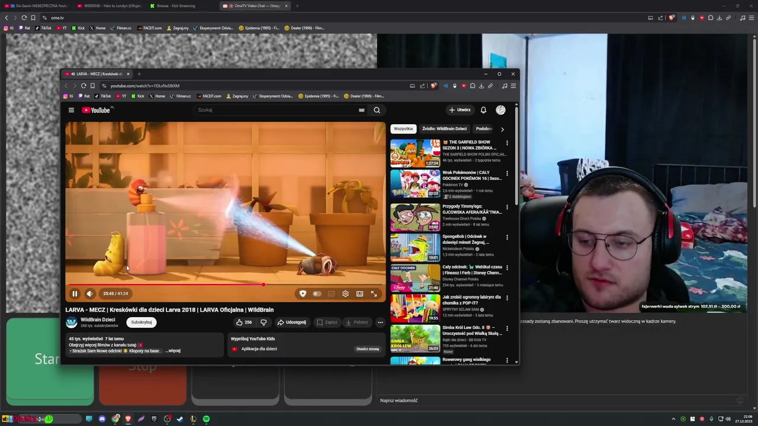
Task: Open options for Przygody Timmy'ego video
Action: (507, 206)
